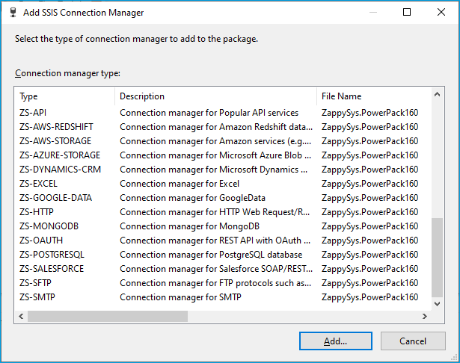
Task: Click the vertical scrollbar thumb
Action: (x=437, y=257)
